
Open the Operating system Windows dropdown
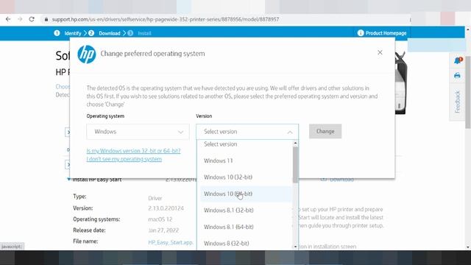[x=138, y=132]
